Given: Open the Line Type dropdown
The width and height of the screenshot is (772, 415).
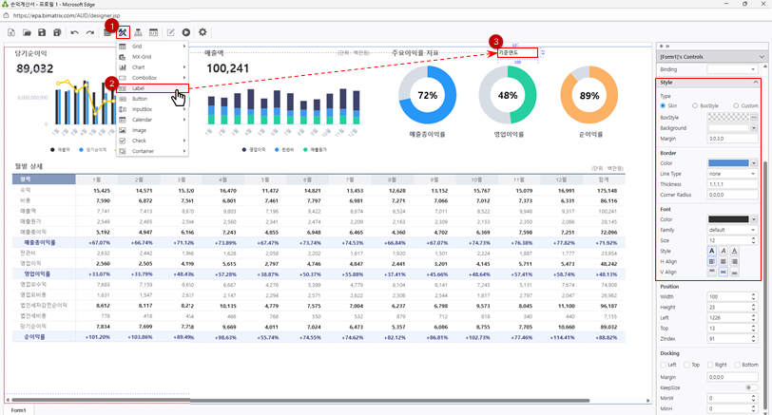Looking at the screenshot, I should coord(734,174).
